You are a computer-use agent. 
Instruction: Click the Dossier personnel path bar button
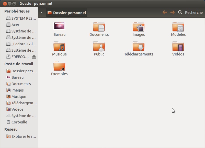tap(66, 13)
